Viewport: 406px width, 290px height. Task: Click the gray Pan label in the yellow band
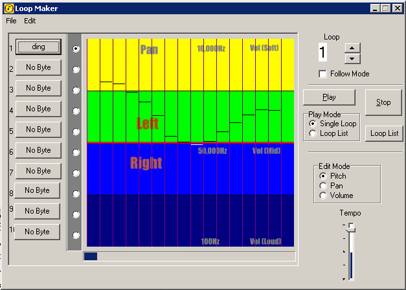click(x=149, y=49)
